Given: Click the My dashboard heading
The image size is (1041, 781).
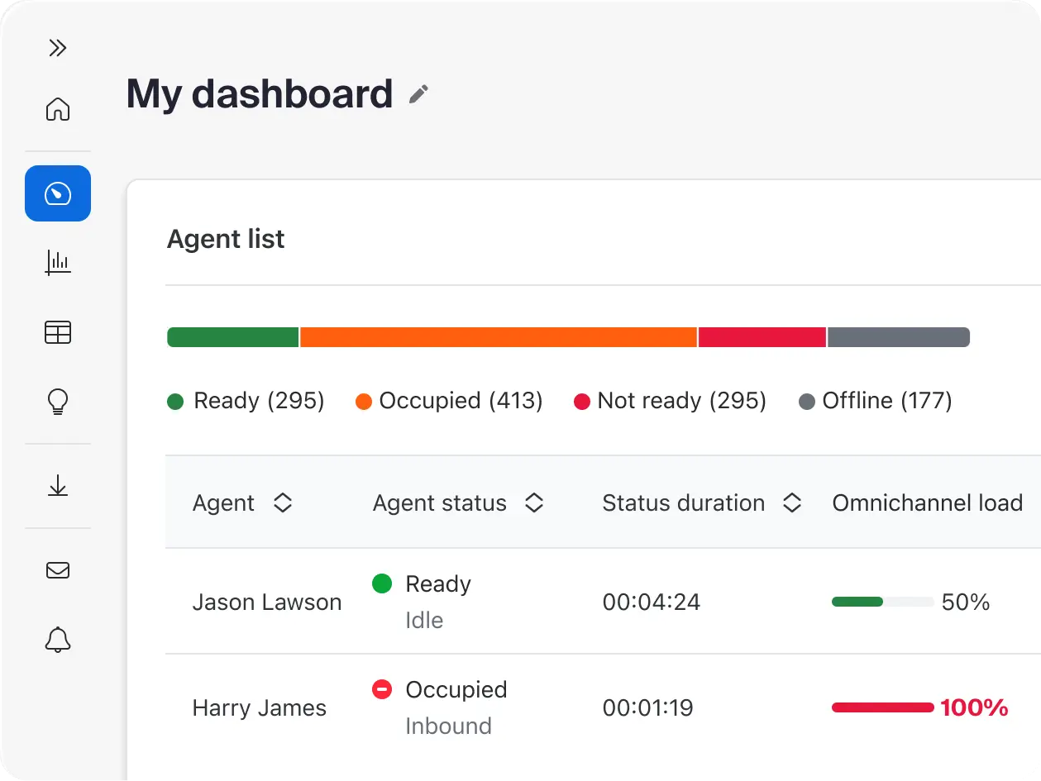Looking at the screenshot, I should tap(259, 93).
